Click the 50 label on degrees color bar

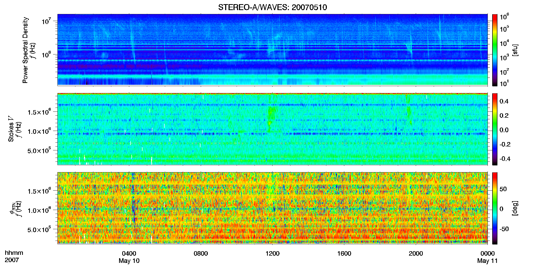503,189
